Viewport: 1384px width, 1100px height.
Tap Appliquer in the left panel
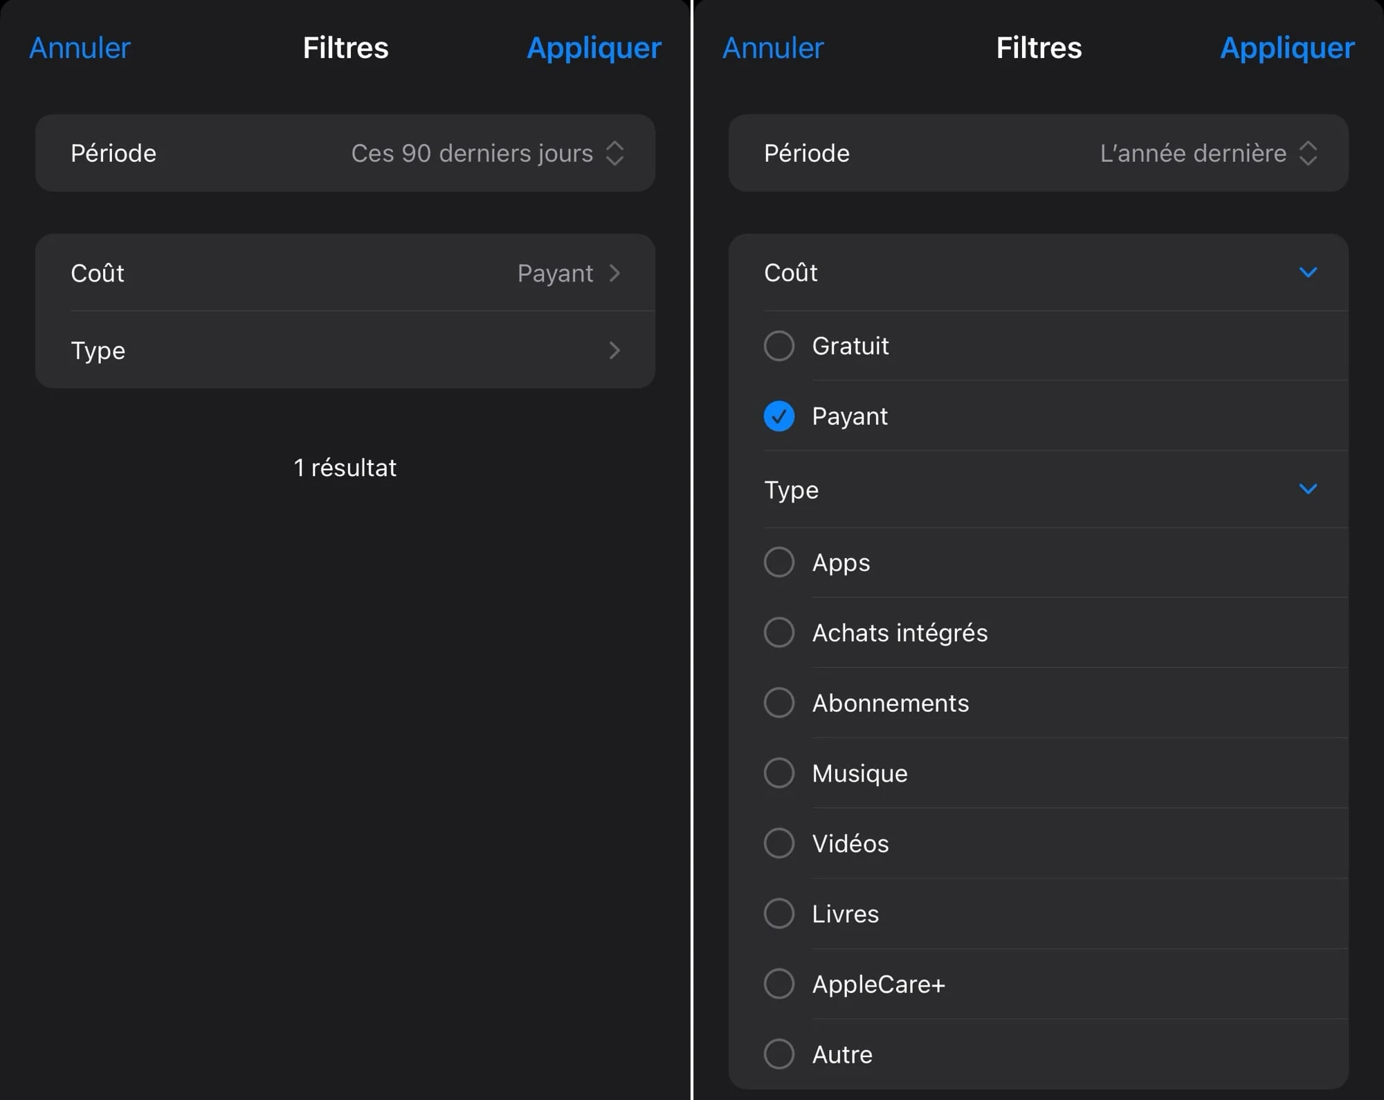[594, 48]
